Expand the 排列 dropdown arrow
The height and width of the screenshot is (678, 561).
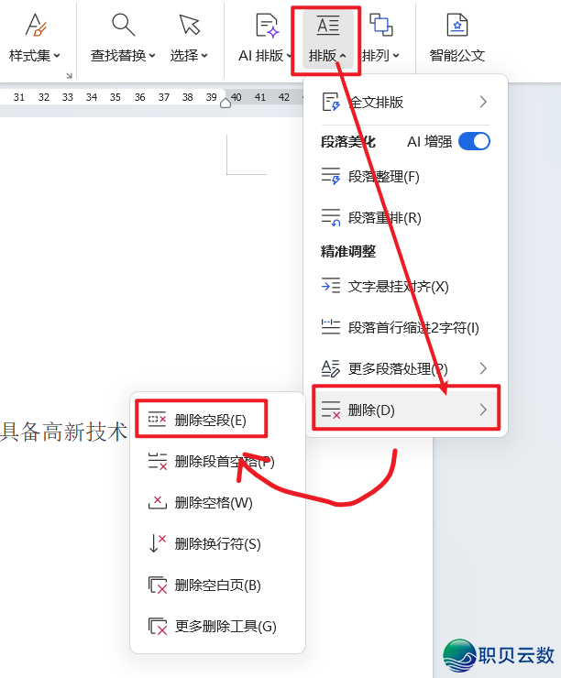click(x=396, y=56)
